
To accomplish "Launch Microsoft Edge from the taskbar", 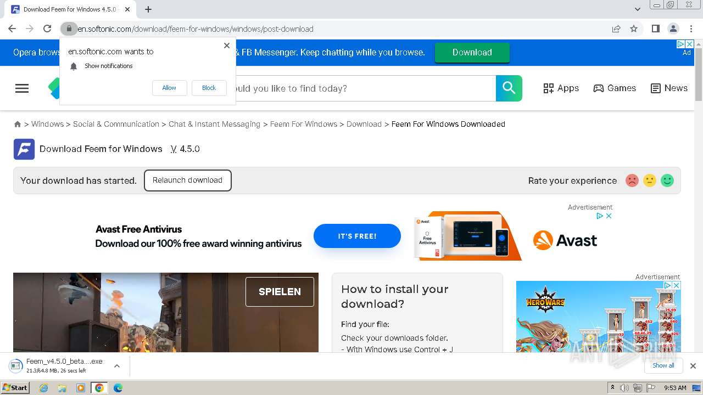I will tap(118, 388).
